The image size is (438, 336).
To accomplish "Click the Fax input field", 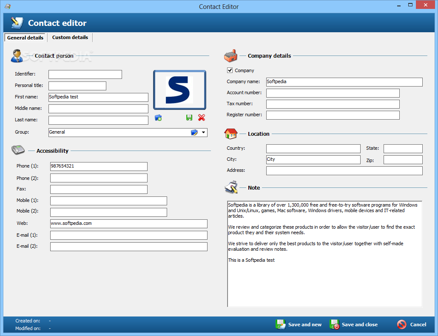I will [99, 190].
